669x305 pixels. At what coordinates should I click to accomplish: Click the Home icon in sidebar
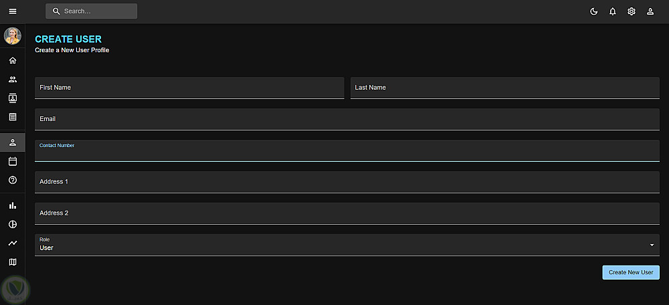[x=13, y=61]
